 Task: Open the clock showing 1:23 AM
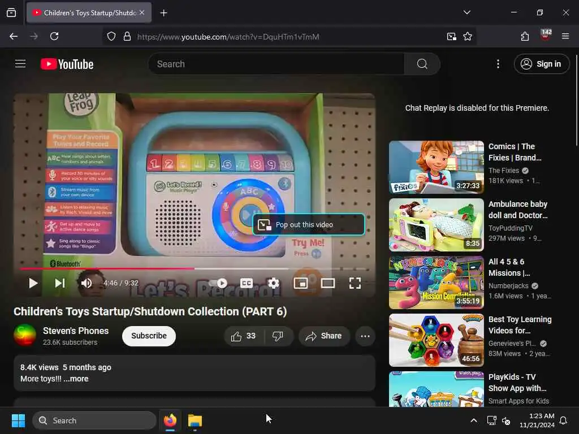pos(537,420)
